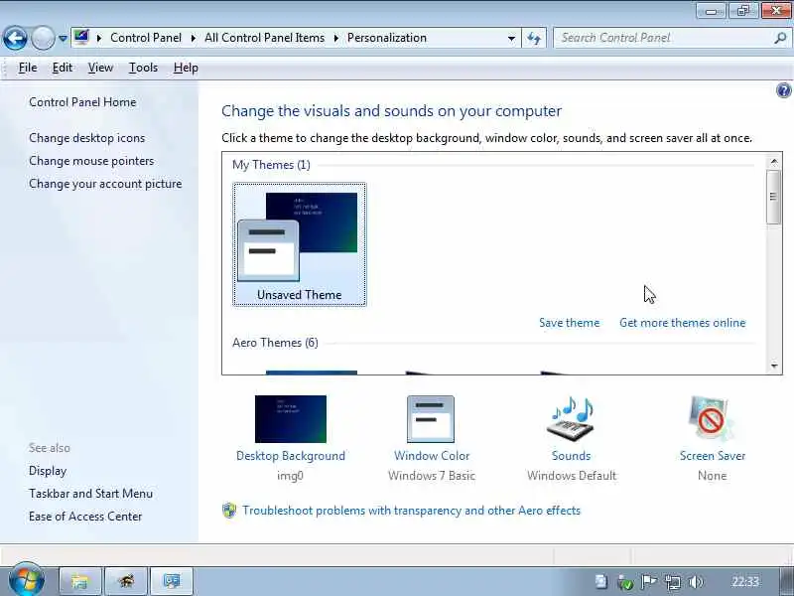Click the themes list scrollbar thumb
Image resolution: width=794 pixels, height=596 pixels.
point(773,197)
